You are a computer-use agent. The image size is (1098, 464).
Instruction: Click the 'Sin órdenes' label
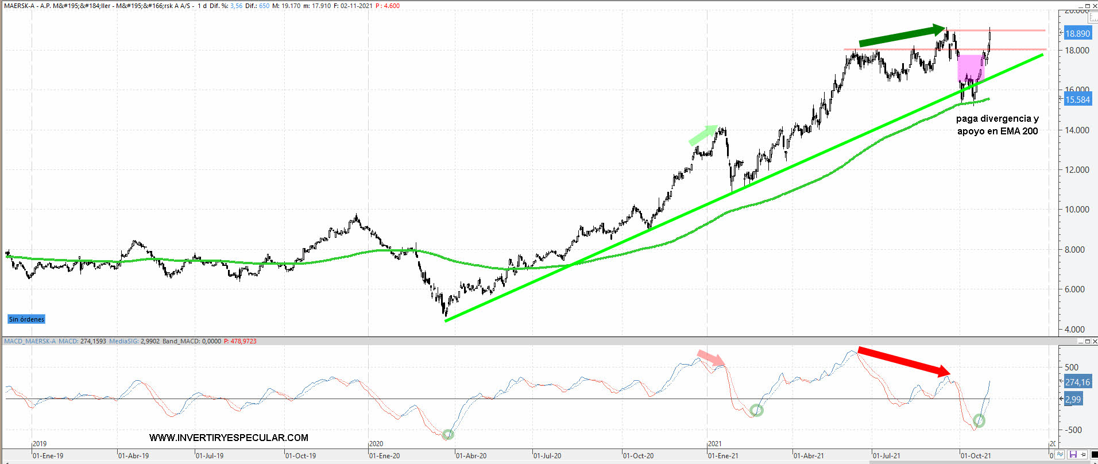pos(26,319)
